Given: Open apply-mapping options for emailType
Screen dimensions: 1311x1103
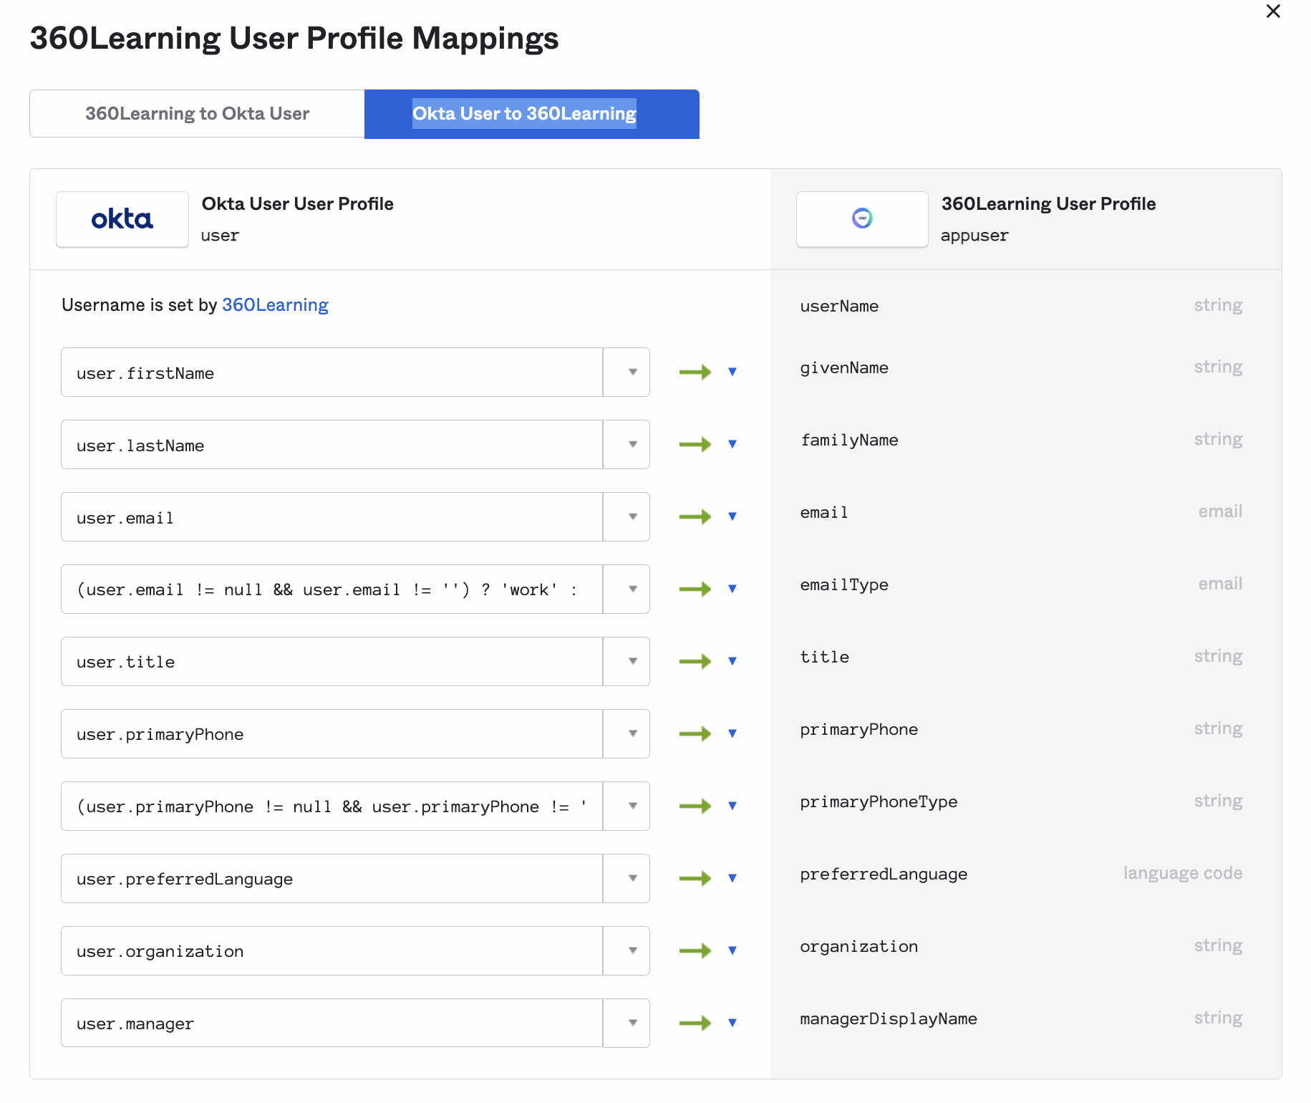Looking at the screenshot, I should click(x=732, y=589).
